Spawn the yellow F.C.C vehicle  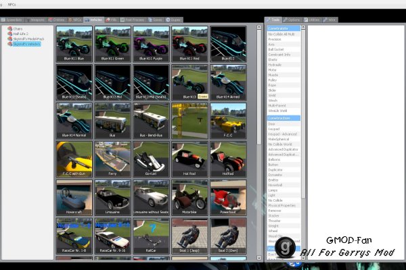(228, 121)
